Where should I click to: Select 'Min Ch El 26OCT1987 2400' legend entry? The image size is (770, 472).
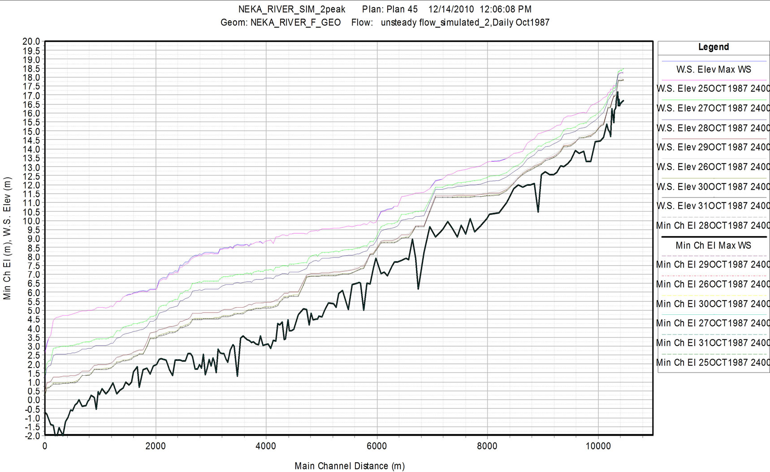[713, 284]
